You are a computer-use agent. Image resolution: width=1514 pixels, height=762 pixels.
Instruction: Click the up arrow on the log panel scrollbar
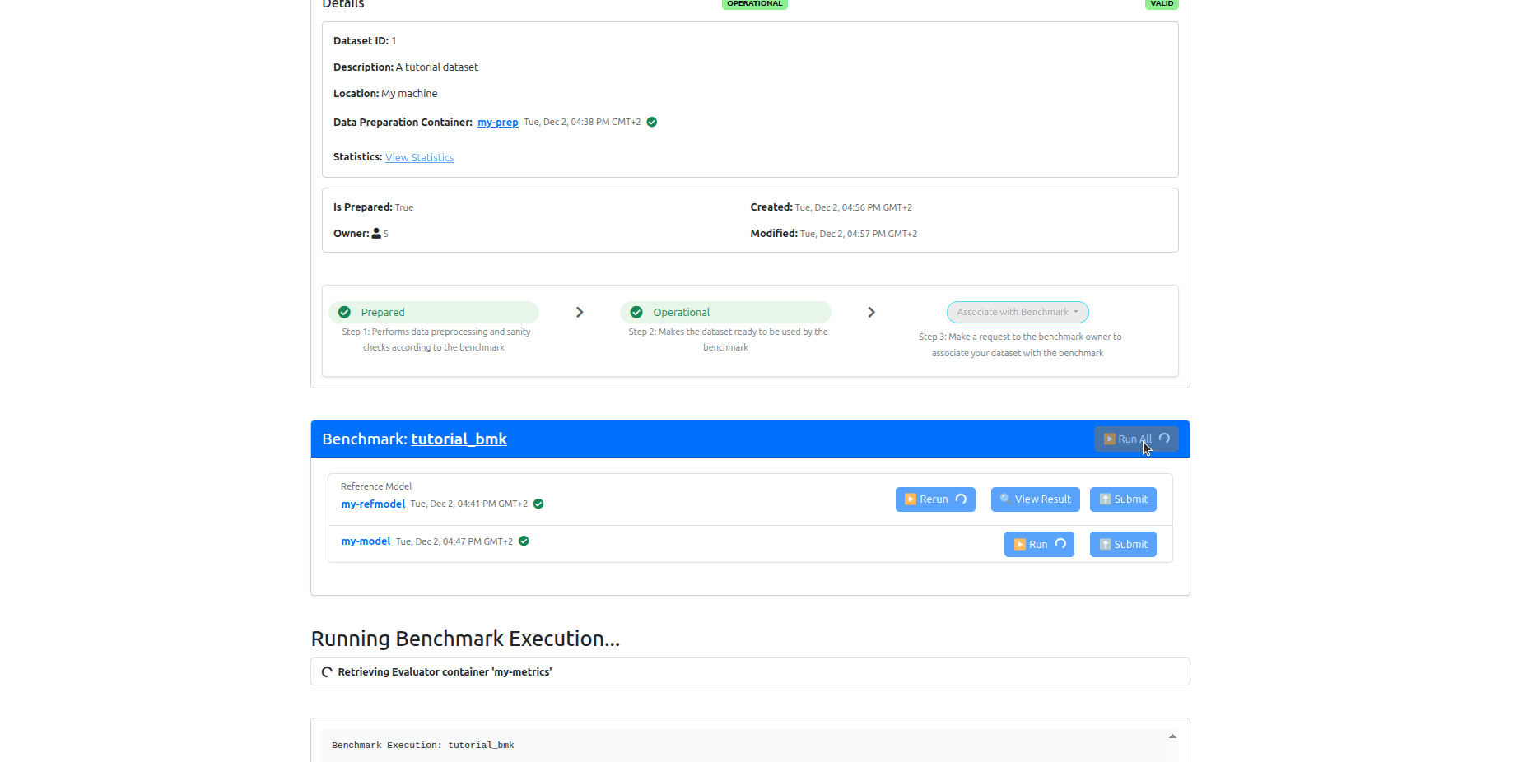click(1172, 737)
